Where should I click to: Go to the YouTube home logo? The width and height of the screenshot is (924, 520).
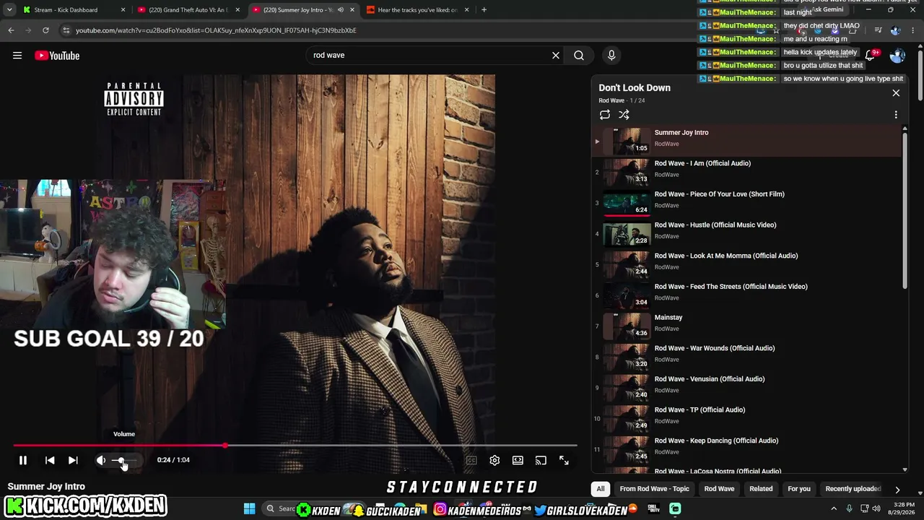57,56
